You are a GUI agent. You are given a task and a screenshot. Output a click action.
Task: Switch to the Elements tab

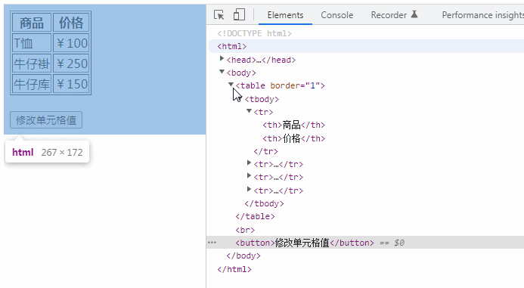pyautogui.click(x=285, y=15)
